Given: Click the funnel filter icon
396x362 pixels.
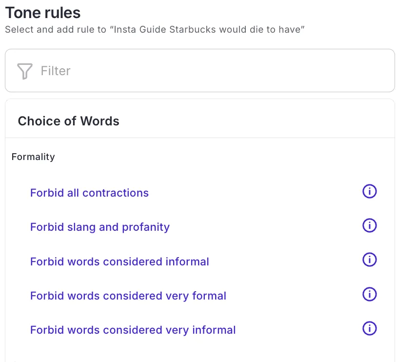Looking at the screenshot, I should point(24,71).
